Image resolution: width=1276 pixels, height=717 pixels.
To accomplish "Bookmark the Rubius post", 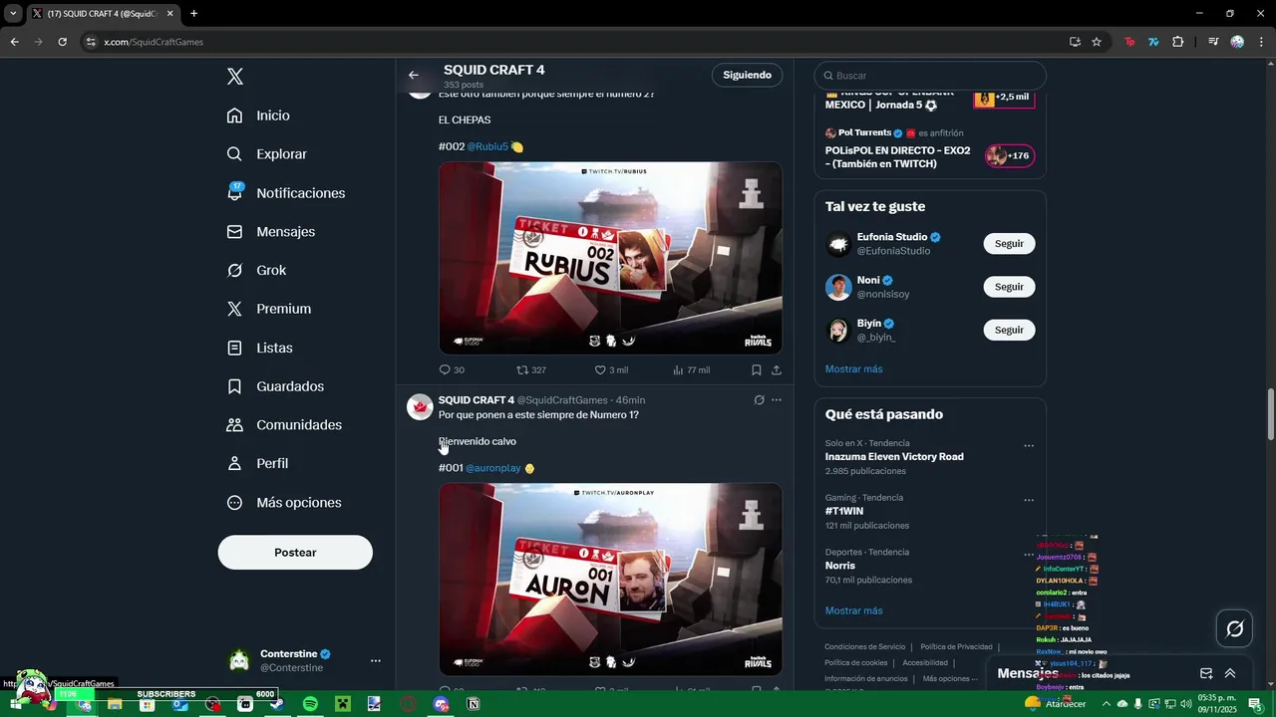I will point(757,369).
